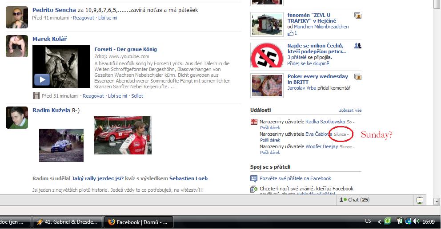Click the green system tray icon
The width and height of the screenshot is (441, 229).
click(x=388, y=221)
